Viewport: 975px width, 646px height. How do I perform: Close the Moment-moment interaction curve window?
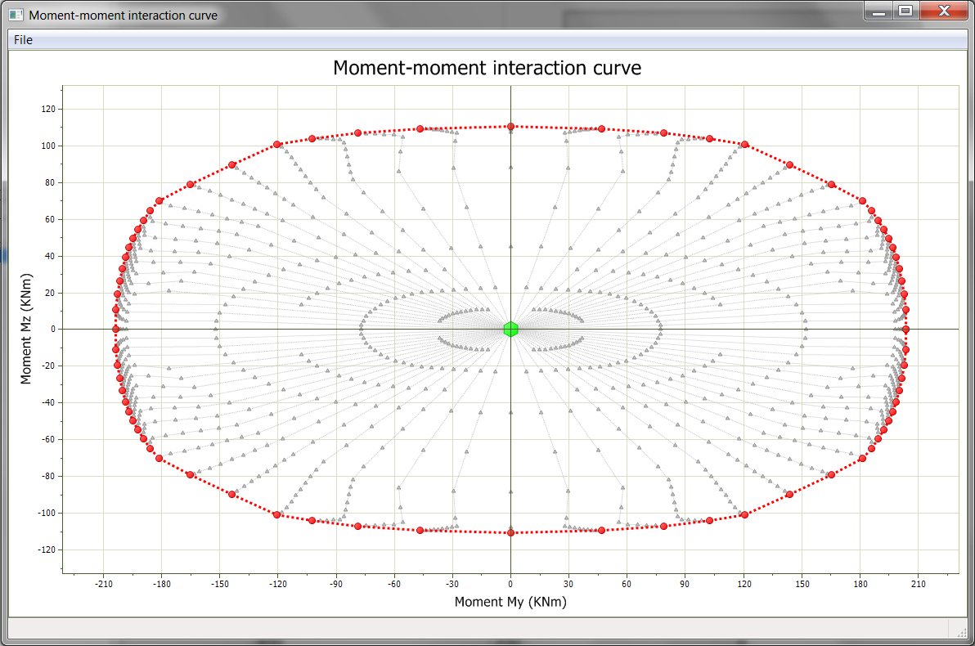(942, 11)
